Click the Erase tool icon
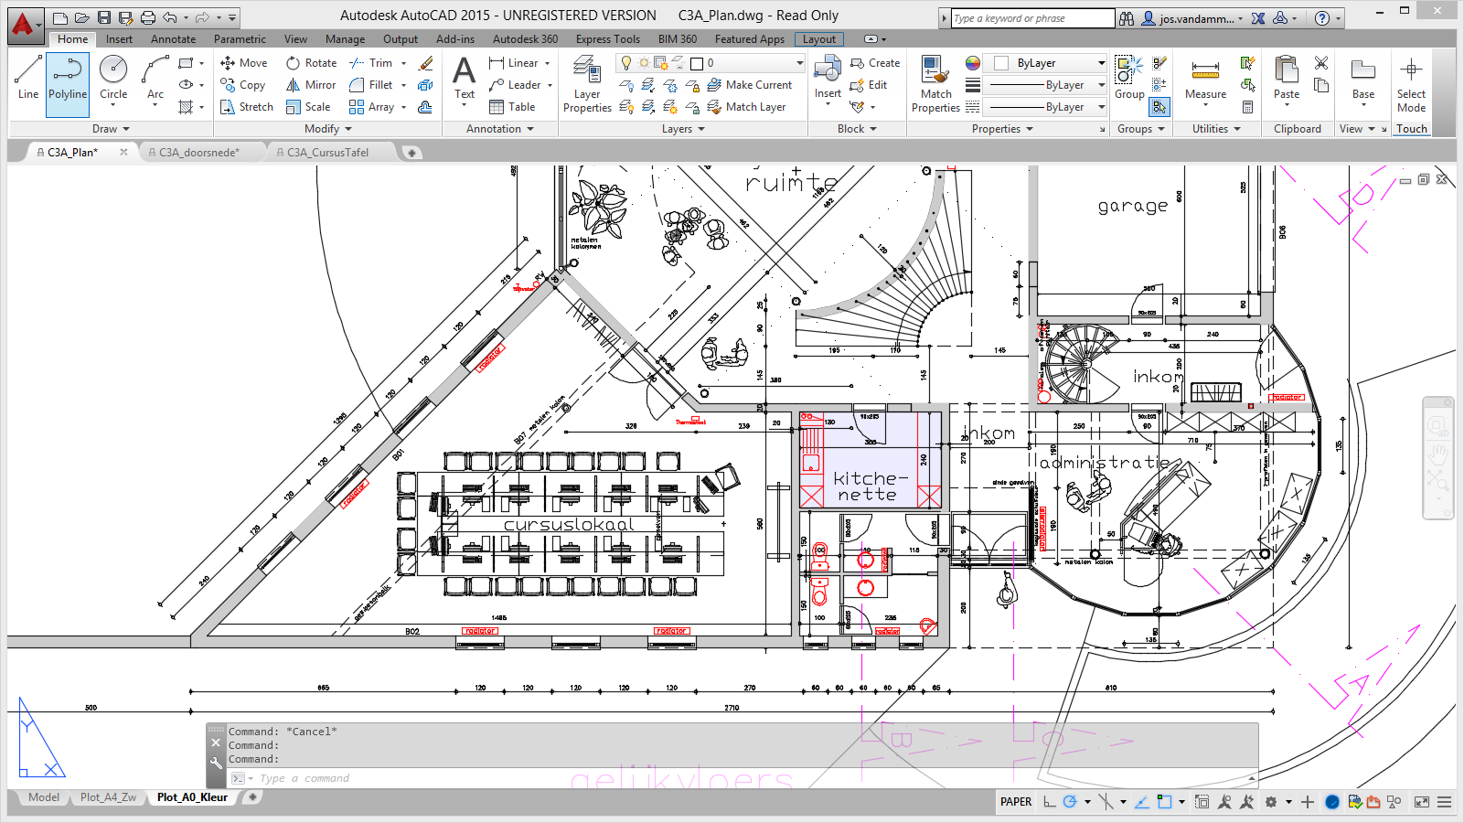 tap(426, 63)
